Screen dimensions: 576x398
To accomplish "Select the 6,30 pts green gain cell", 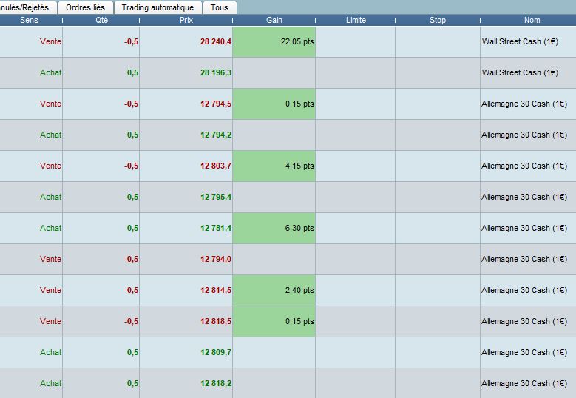I will [x=274, y=228].
